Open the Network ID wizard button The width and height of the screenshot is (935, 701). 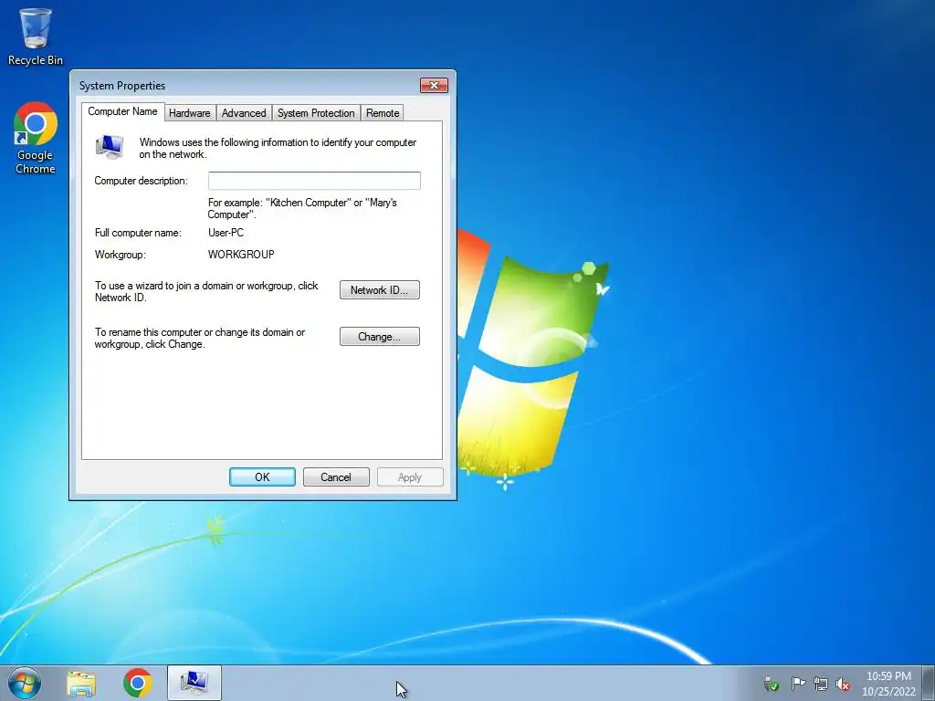[x=380, y=290]
